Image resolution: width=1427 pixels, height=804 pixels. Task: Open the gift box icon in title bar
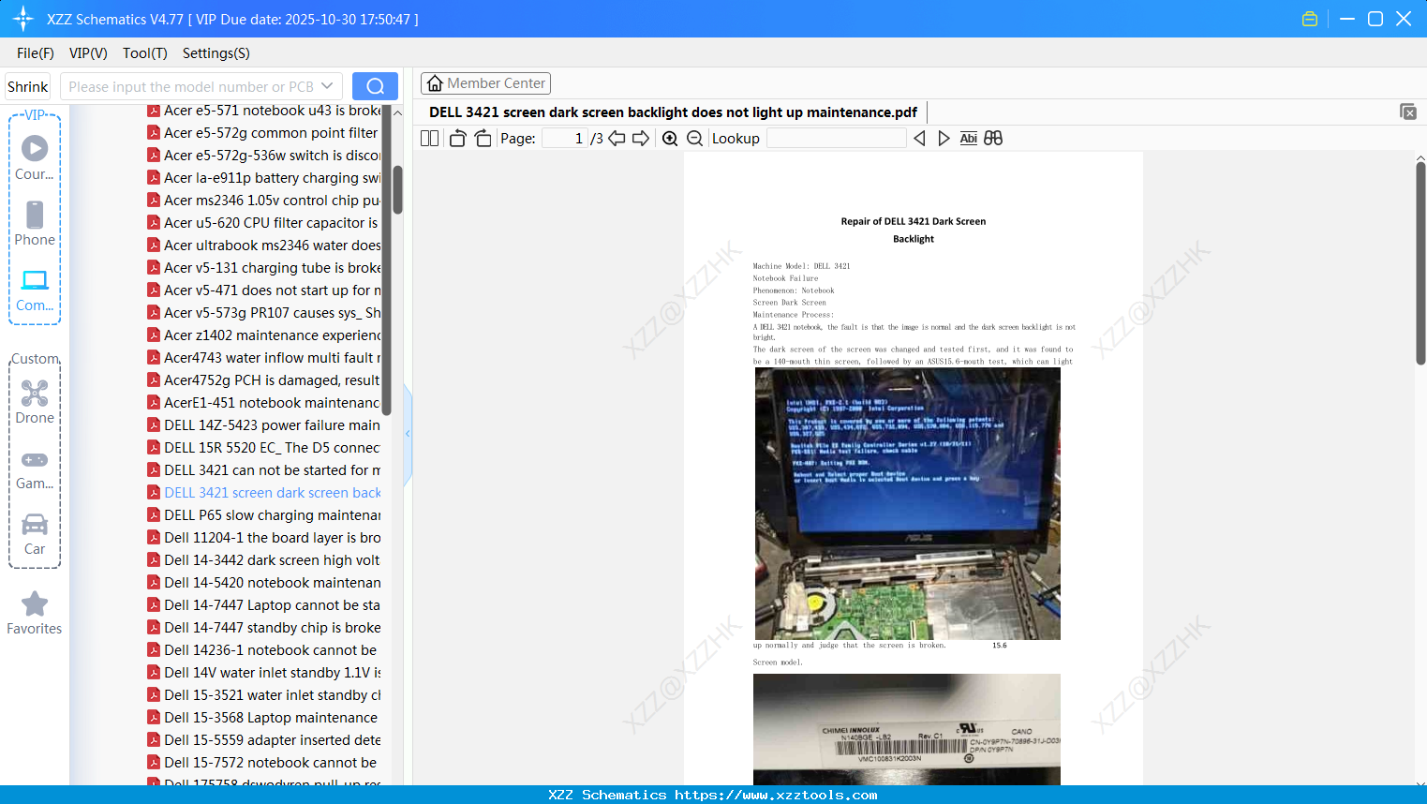pyautogui.click(x=1310, y=19)
